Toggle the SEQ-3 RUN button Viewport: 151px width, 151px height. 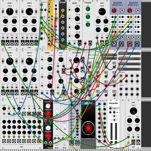point(9,108)
